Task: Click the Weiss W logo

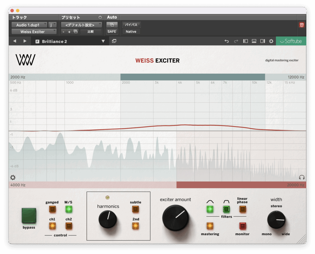Action: (x=26, y=60)
